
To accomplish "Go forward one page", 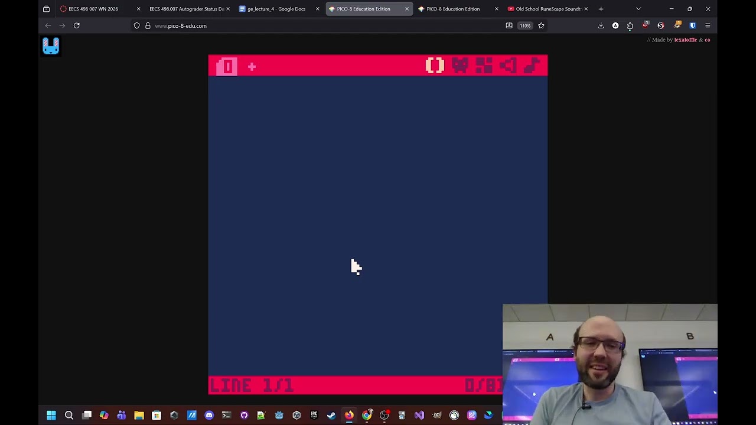I will point(62,25).
